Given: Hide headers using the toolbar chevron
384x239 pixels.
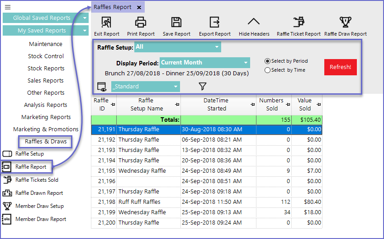Looking at the screenshot, I should pos(254,23).
